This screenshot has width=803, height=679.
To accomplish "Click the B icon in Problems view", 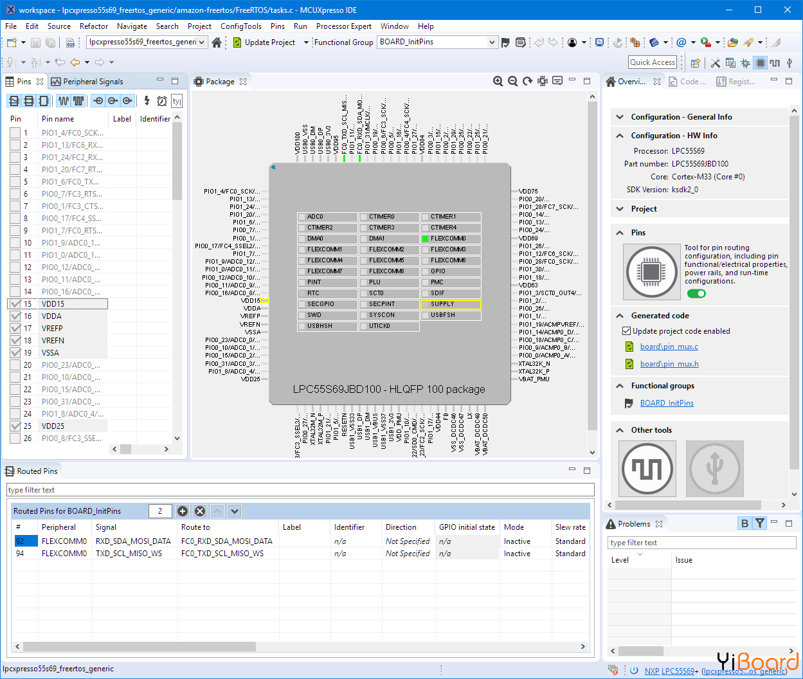I will pyautogui.click(x=744, y=523).
